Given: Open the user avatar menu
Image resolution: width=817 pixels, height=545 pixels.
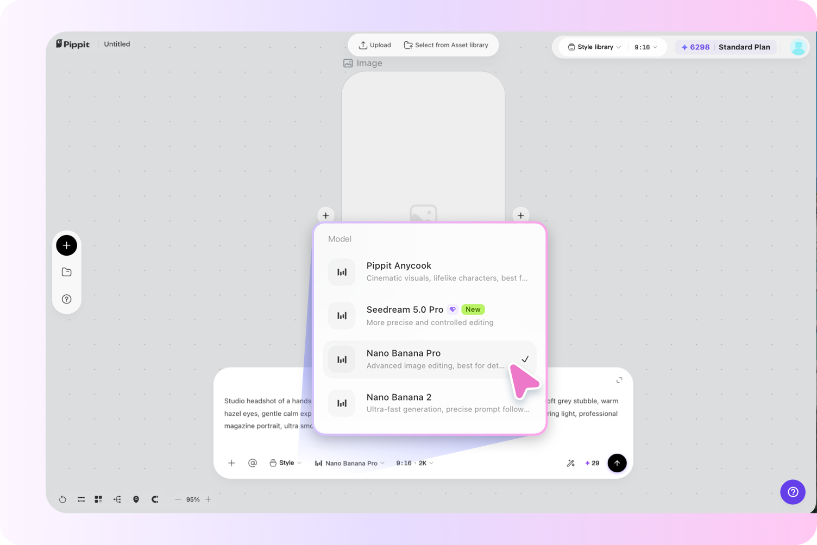Looking at the screenshot, I should 798,47.
